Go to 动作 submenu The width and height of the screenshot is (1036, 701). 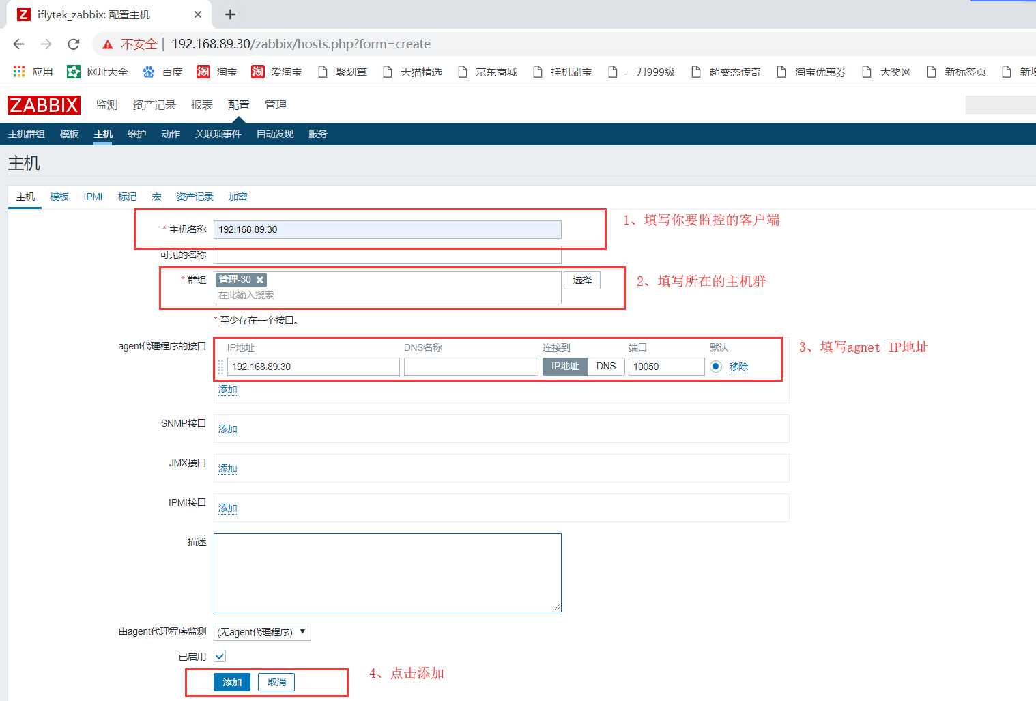tap(171, 134)
